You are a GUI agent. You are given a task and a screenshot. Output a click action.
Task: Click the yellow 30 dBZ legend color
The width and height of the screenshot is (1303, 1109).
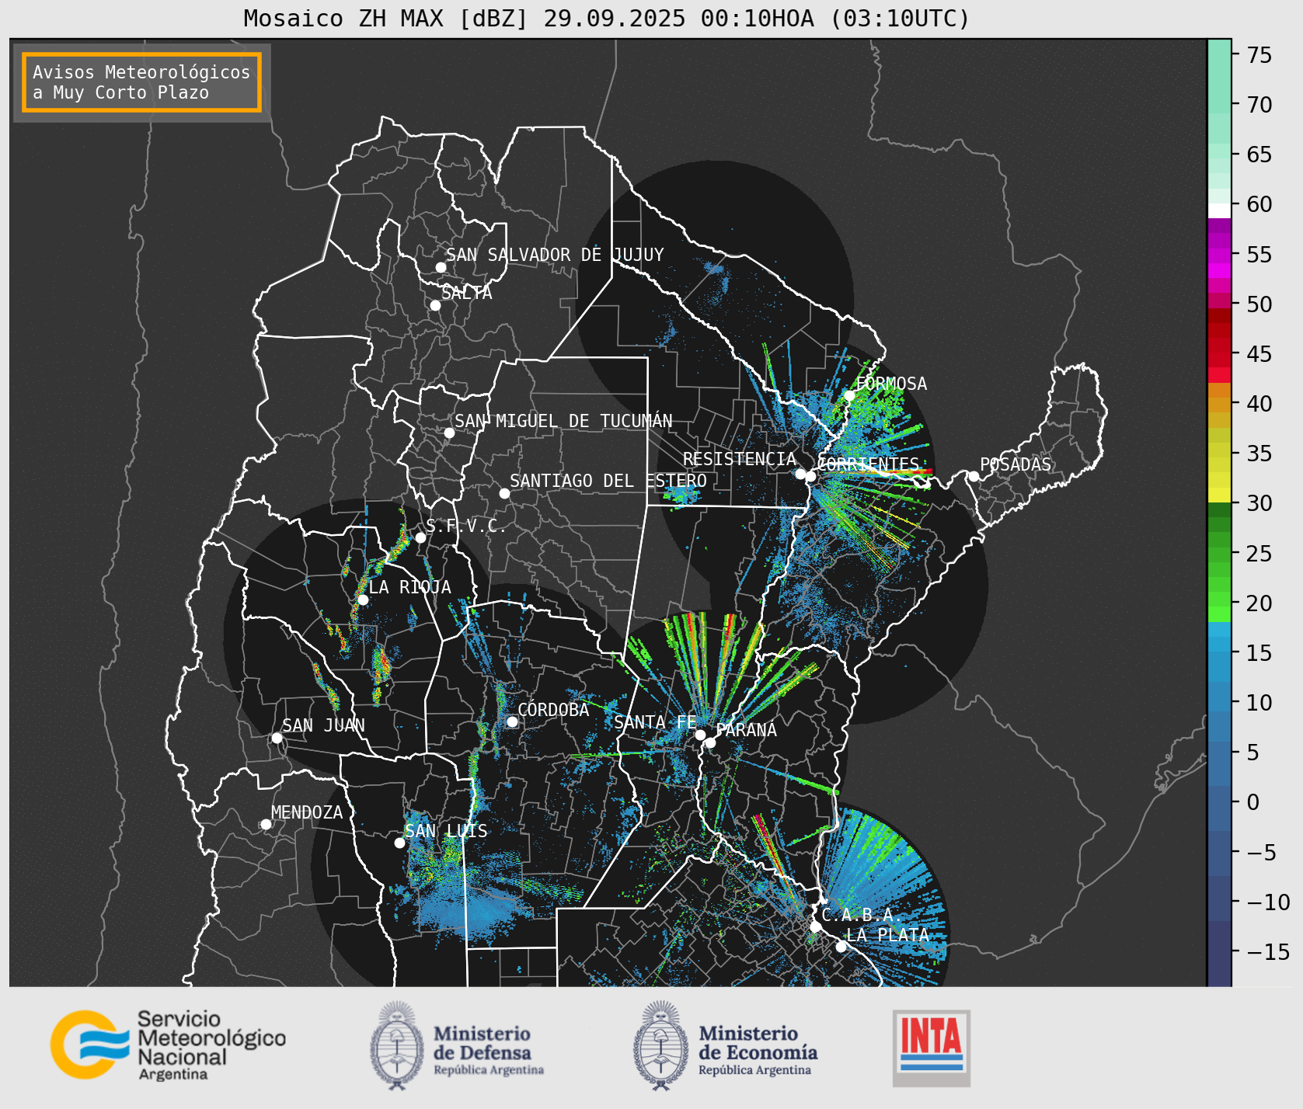coord(1219,495)
